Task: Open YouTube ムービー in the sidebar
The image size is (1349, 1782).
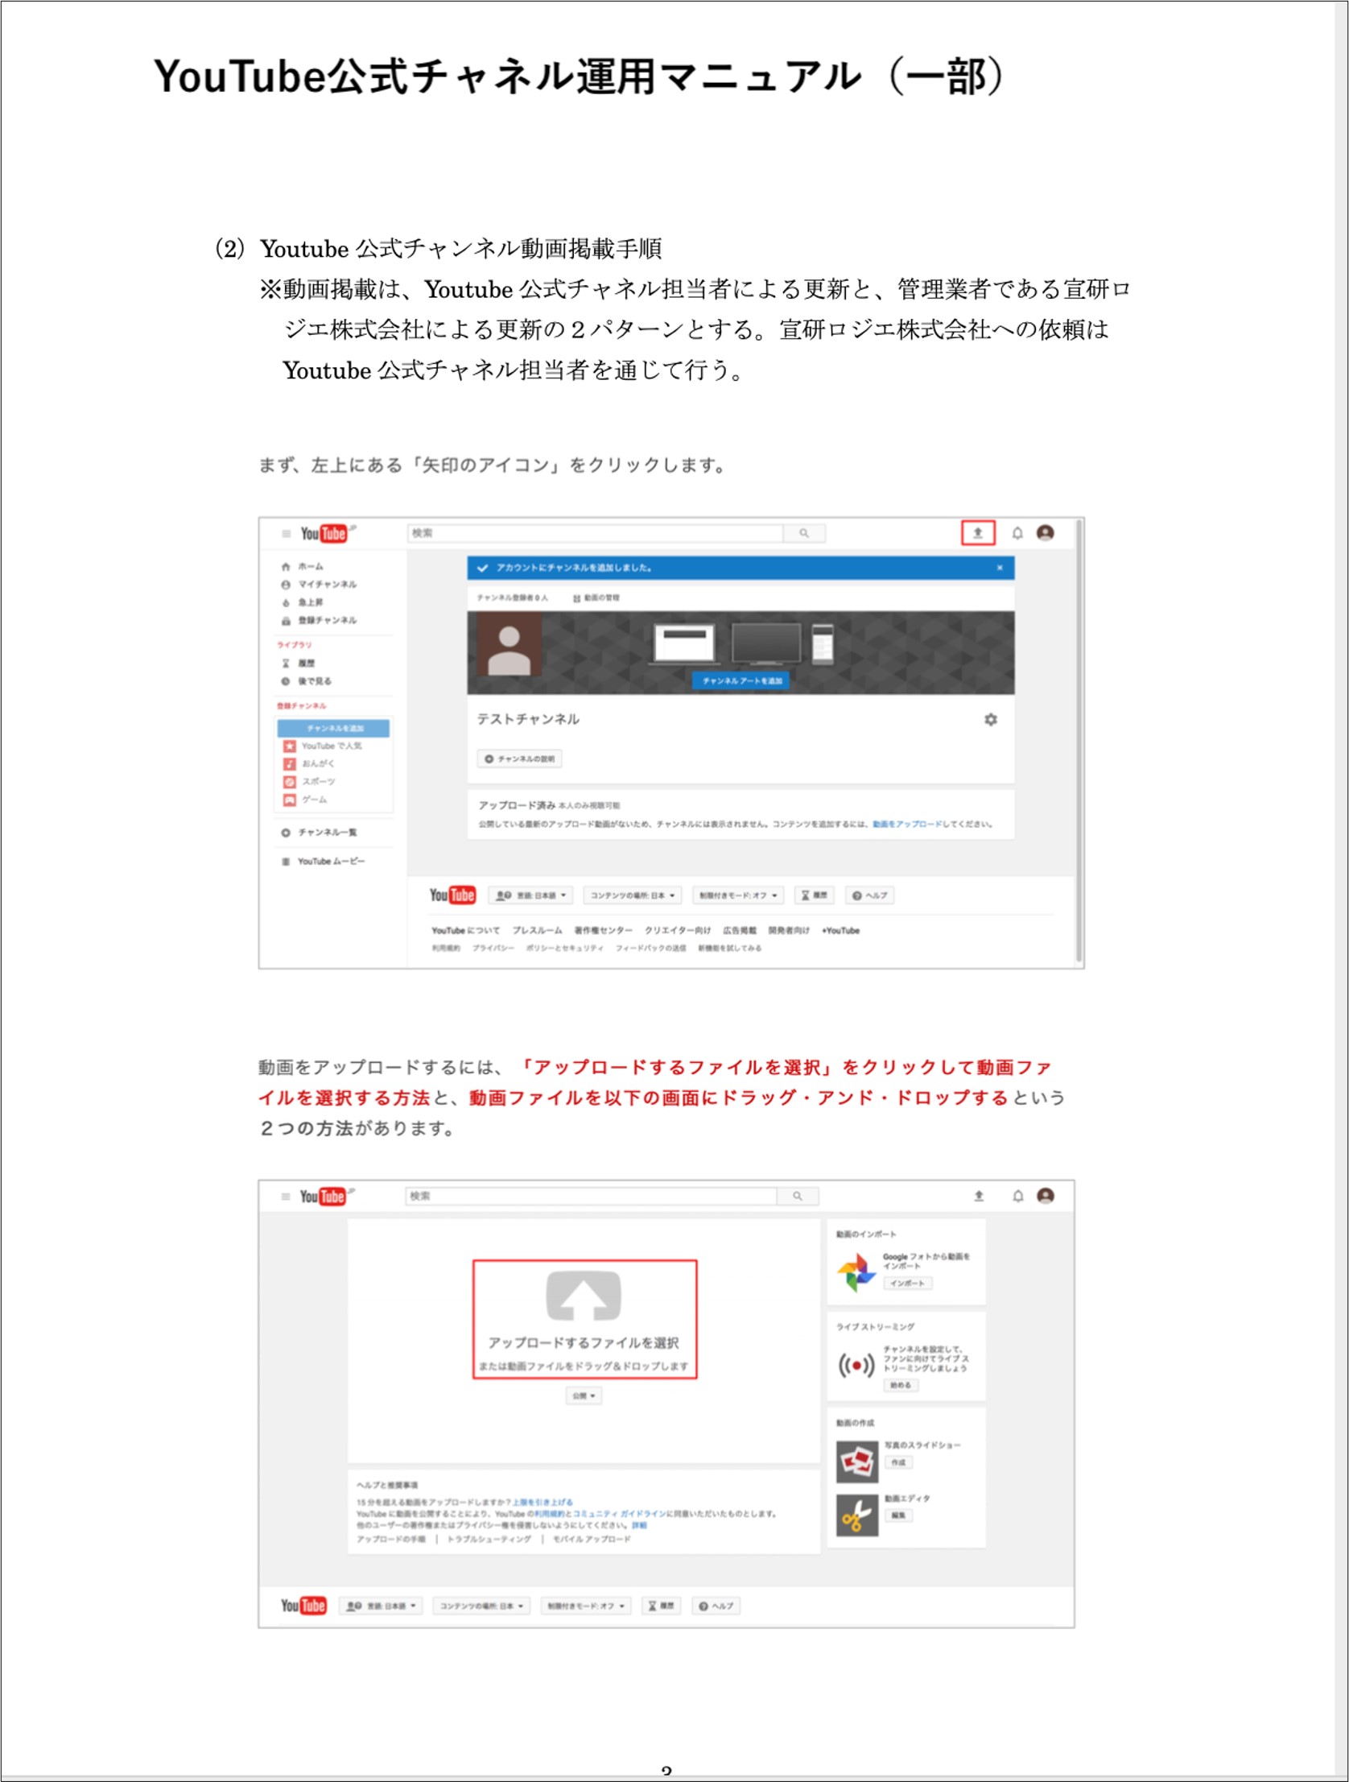Action: [x=323, y=861]
